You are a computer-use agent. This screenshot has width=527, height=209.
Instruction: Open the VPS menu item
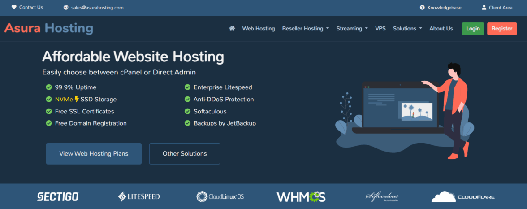point(380,29)
